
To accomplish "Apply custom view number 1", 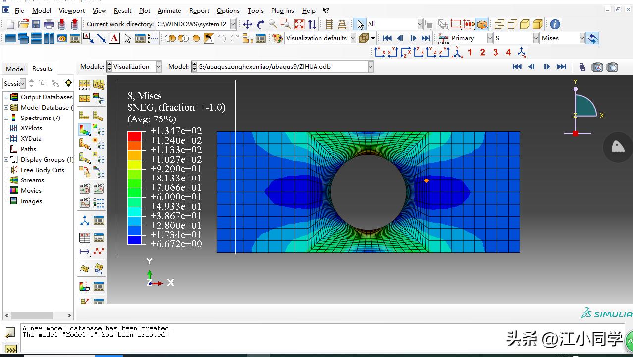I will coord(470,52).
